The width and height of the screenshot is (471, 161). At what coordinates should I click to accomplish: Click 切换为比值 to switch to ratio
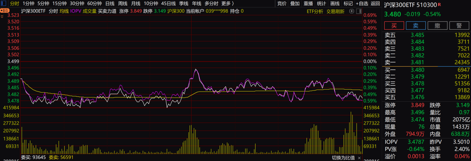(343, 158)
